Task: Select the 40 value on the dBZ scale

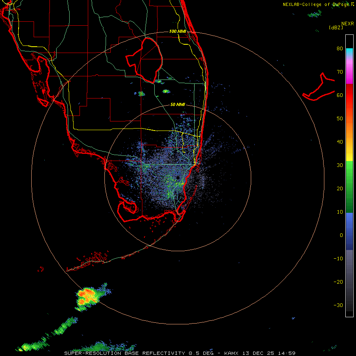Action: click(x=340, y=142)
